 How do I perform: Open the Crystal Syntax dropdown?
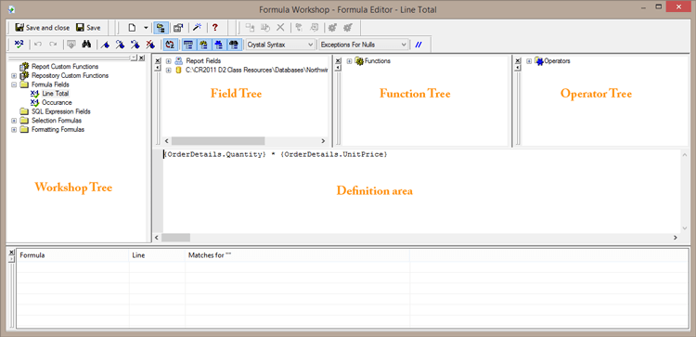280,45
